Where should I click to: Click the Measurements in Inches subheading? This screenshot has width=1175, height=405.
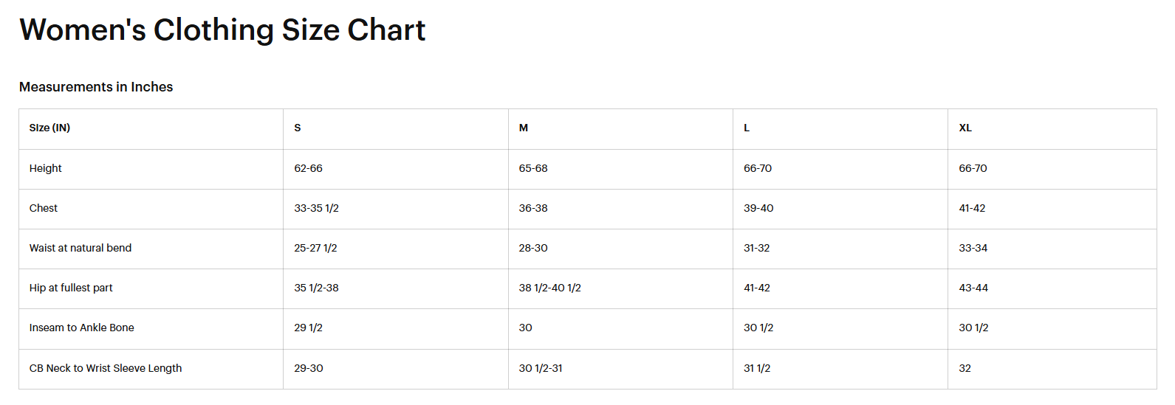click(96, 87)
